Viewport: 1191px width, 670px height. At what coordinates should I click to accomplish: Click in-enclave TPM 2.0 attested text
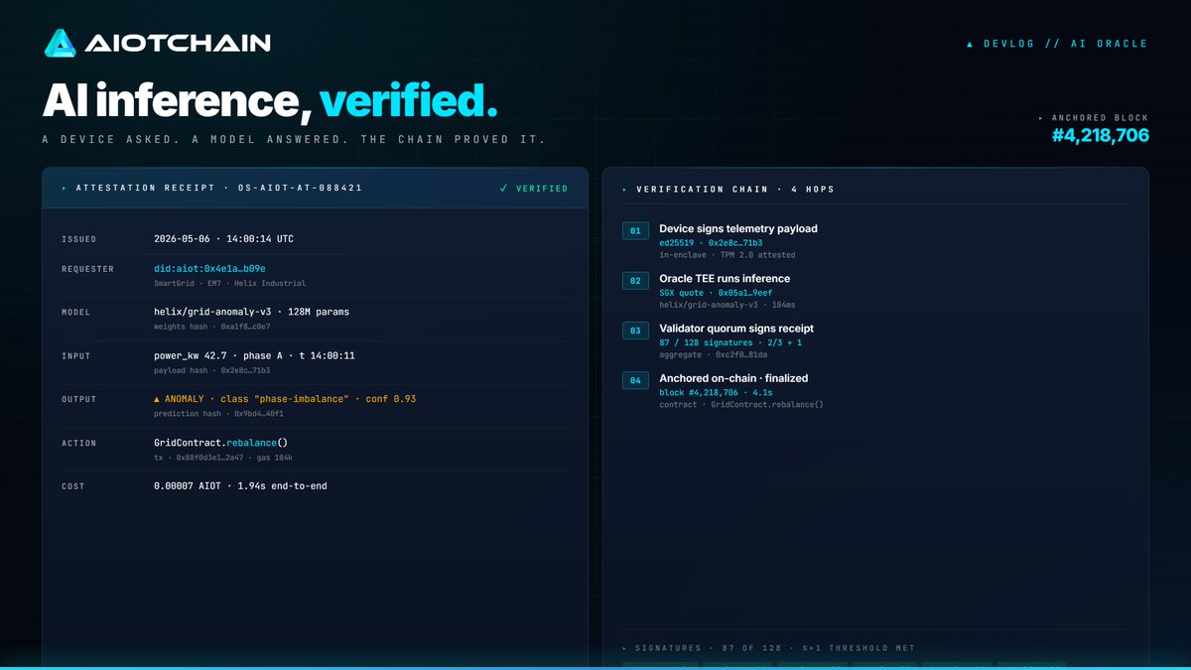pos(727,255)
